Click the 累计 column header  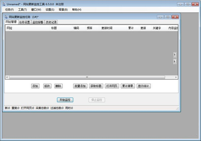coord(133,28)
